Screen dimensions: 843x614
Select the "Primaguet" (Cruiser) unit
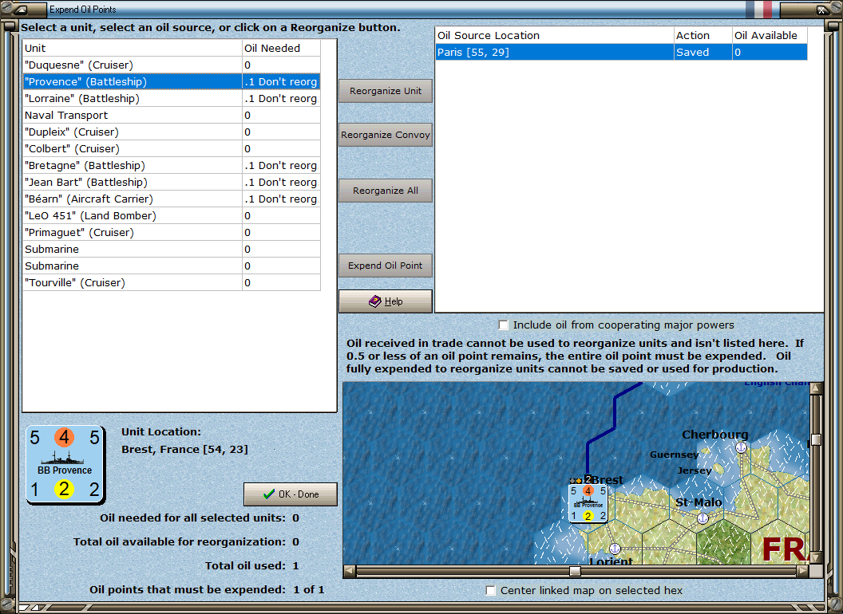(x=172, y=232)
